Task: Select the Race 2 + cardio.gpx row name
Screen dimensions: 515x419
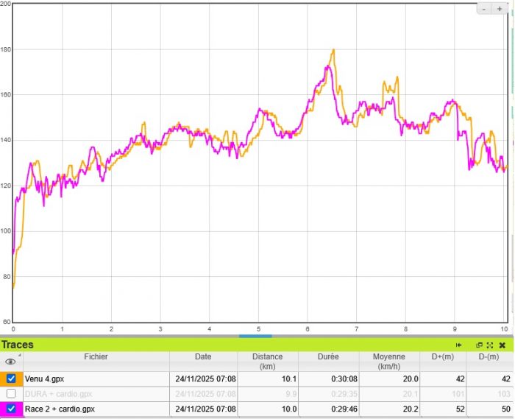Action: [60, 409]
